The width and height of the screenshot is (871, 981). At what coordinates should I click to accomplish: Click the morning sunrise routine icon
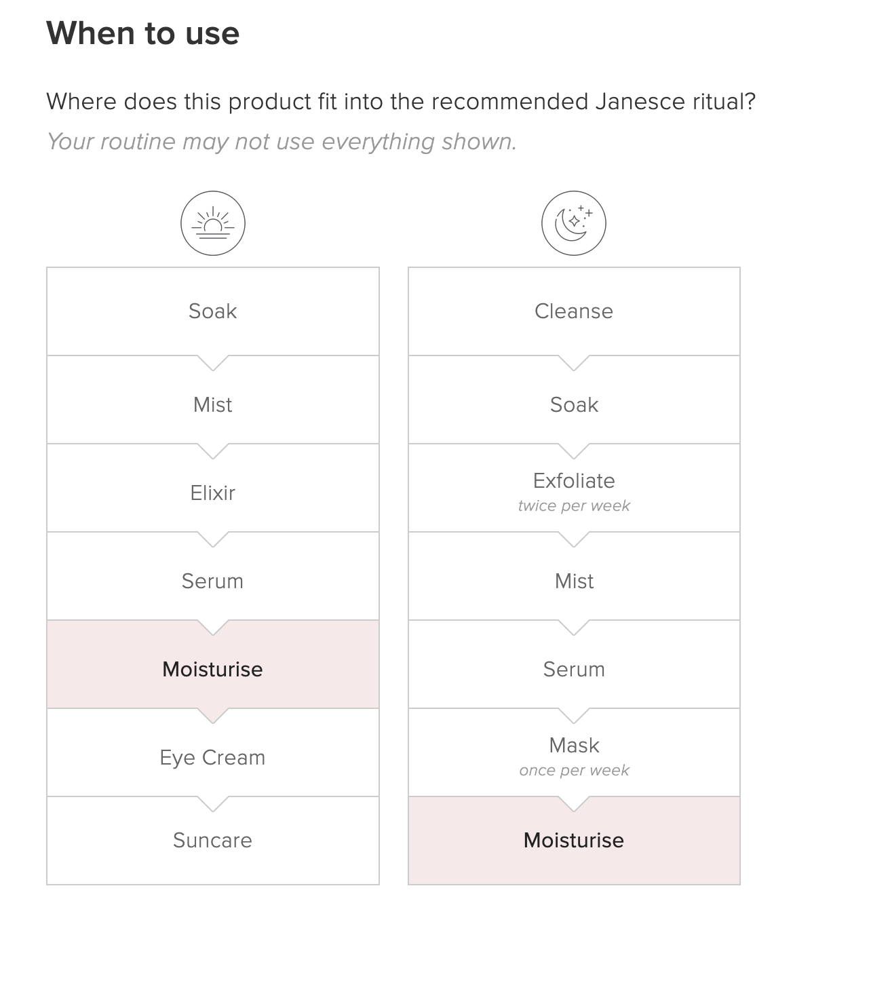(213, 223)
